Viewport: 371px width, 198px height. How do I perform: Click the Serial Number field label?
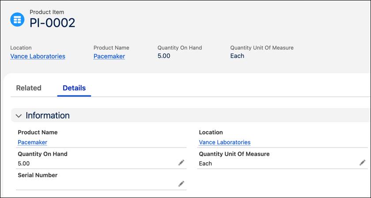(38, 175)
